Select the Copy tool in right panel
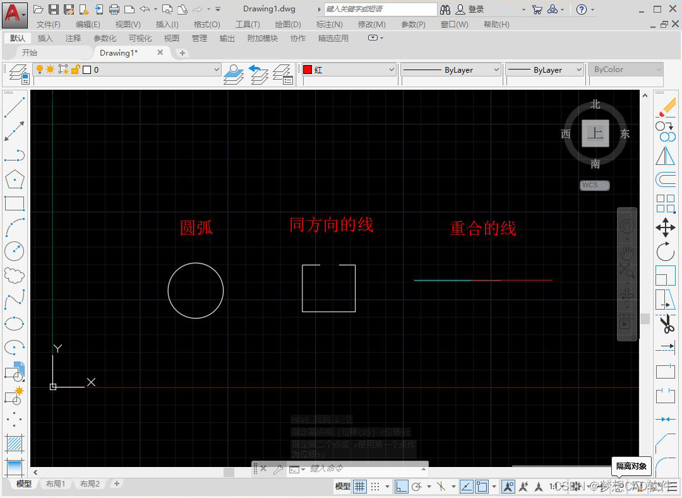The width and height of the screenshot is (682, 498). tap(666, 130)
